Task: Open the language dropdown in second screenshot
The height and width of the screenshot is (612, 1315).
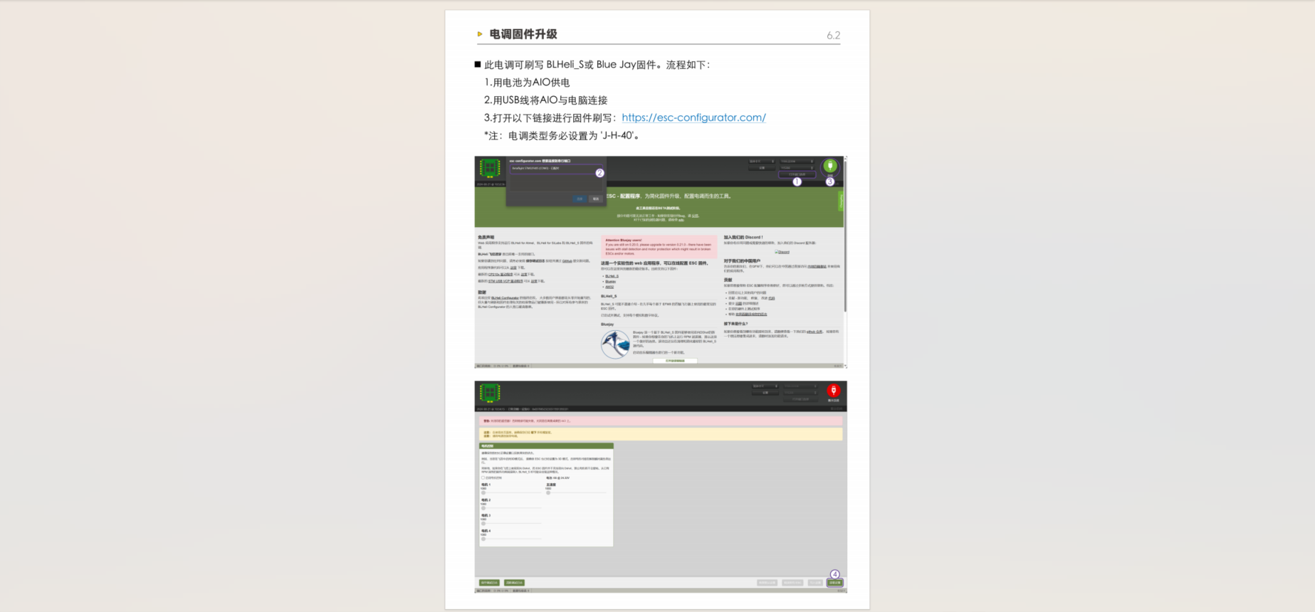Action: pyautogui.click(x=765, y=386)
